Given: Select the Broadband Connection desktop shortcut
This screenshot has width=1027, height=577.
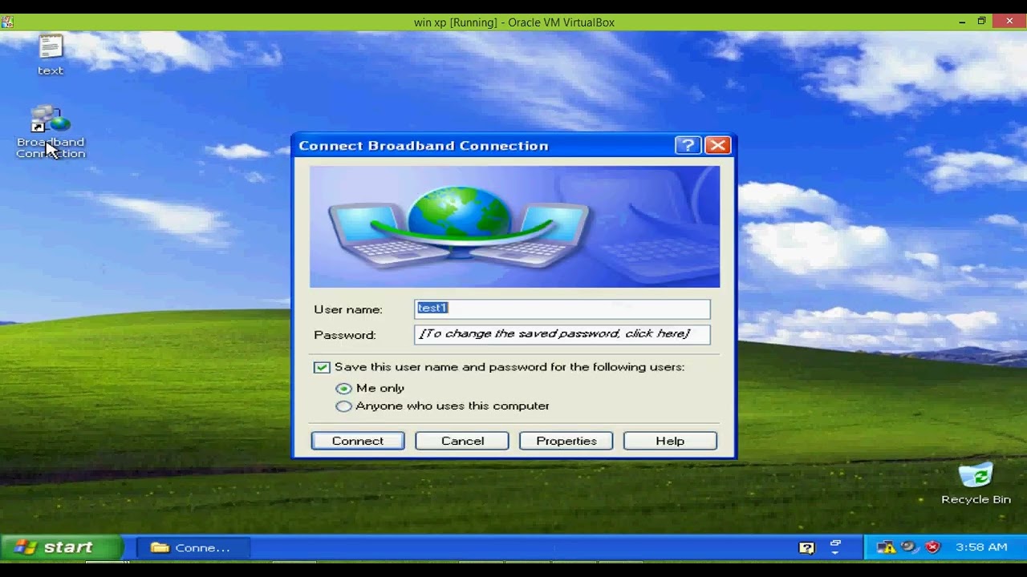Looking at the screenshot, I should point(51,132).
